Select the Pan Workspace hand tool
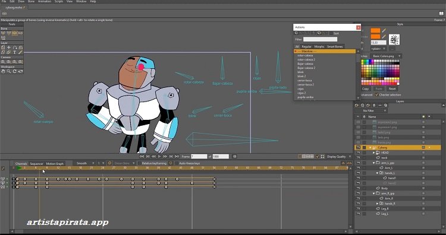 (x=3, y=71)
